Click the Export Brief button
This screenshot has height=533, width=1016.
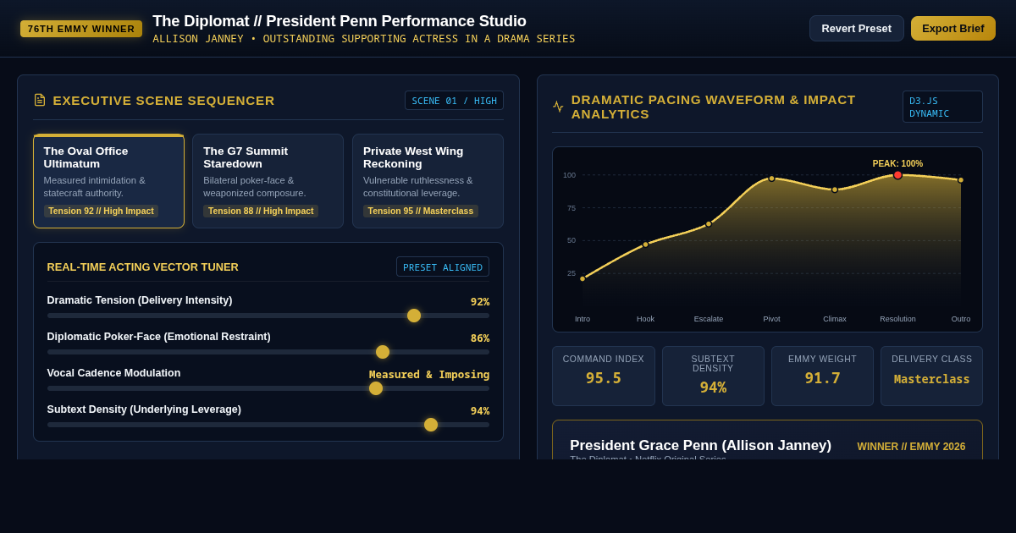[953, 28]
